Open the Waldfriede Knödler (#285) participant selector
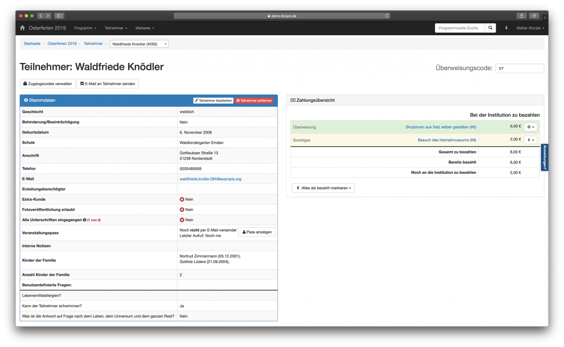 [139, 43]
